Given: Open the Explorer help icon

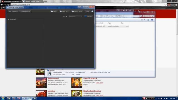Looking at the screenshot, I should click(x=152, y=20).
